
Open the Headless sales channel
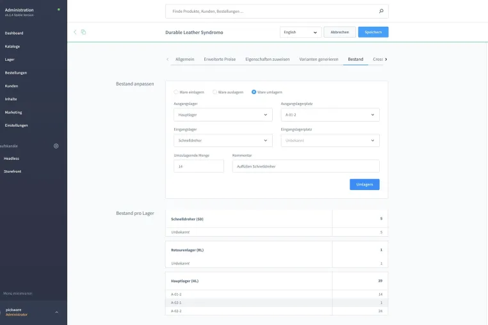[x=12, y=158]
